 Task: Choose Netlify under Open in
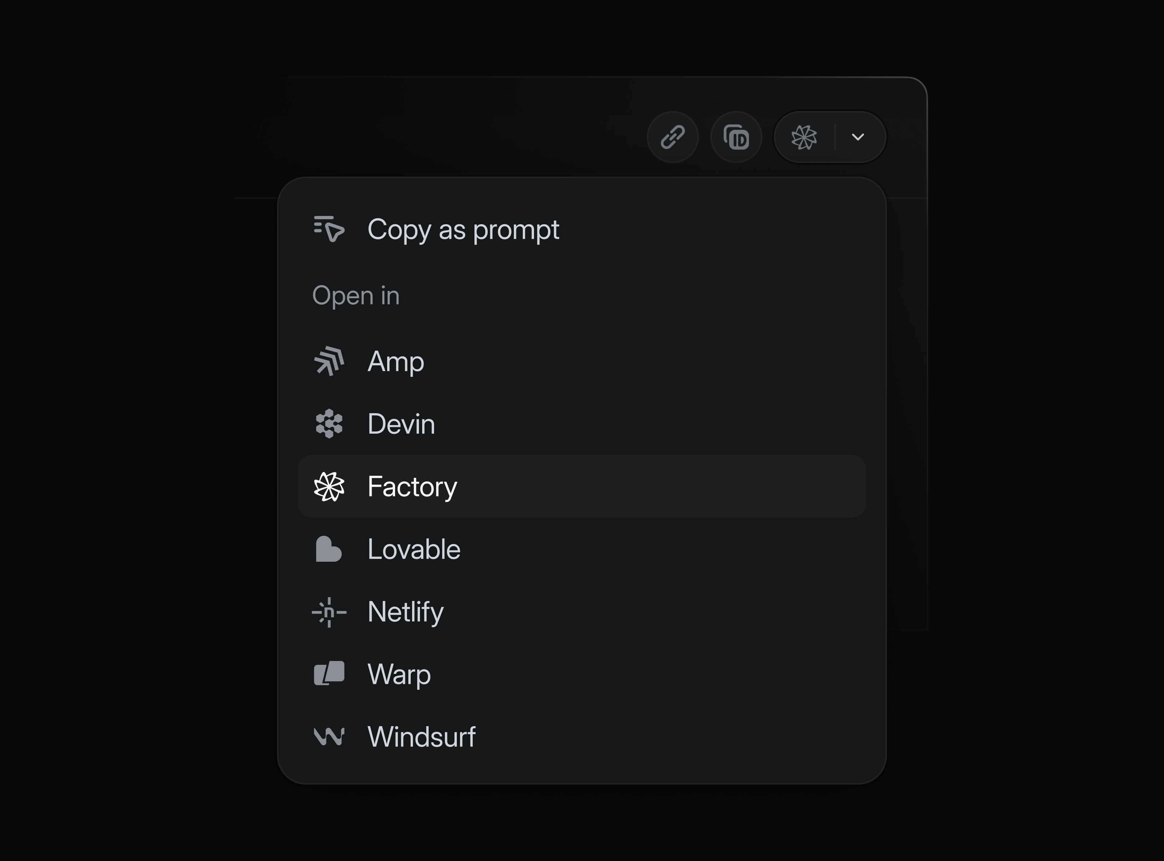[405, 612]
